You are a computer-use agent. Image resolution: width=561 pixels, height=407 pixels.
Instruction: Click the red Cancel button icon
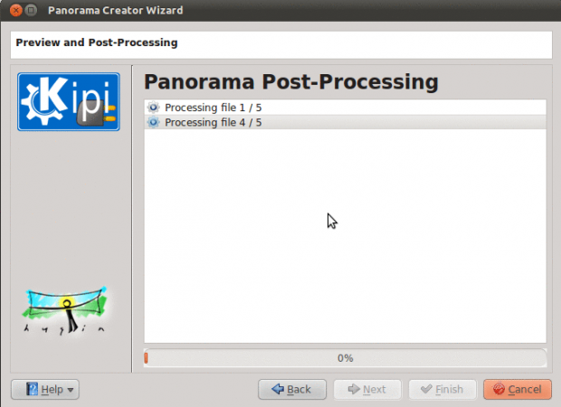[x=498, y=389]
